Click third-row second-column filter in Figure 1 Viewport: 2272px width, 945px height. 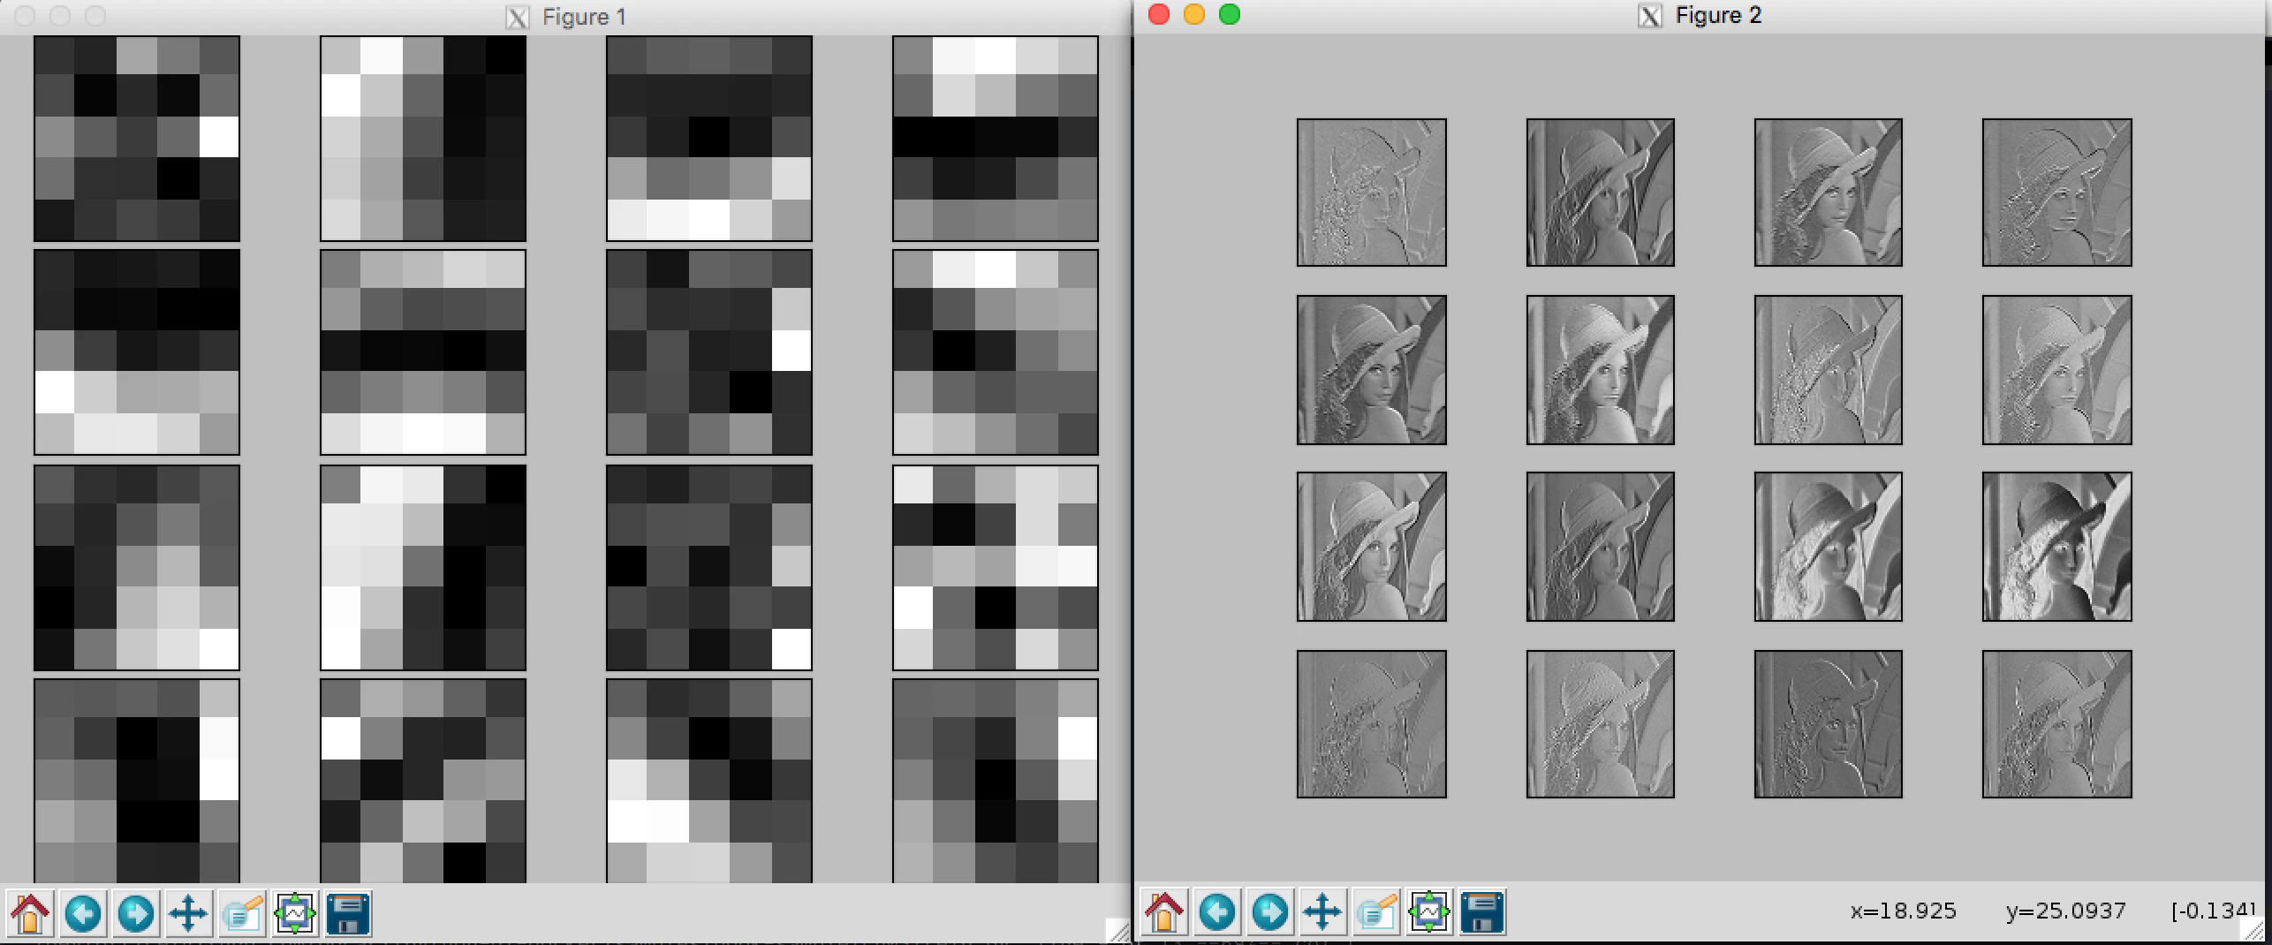click(423, 568)
